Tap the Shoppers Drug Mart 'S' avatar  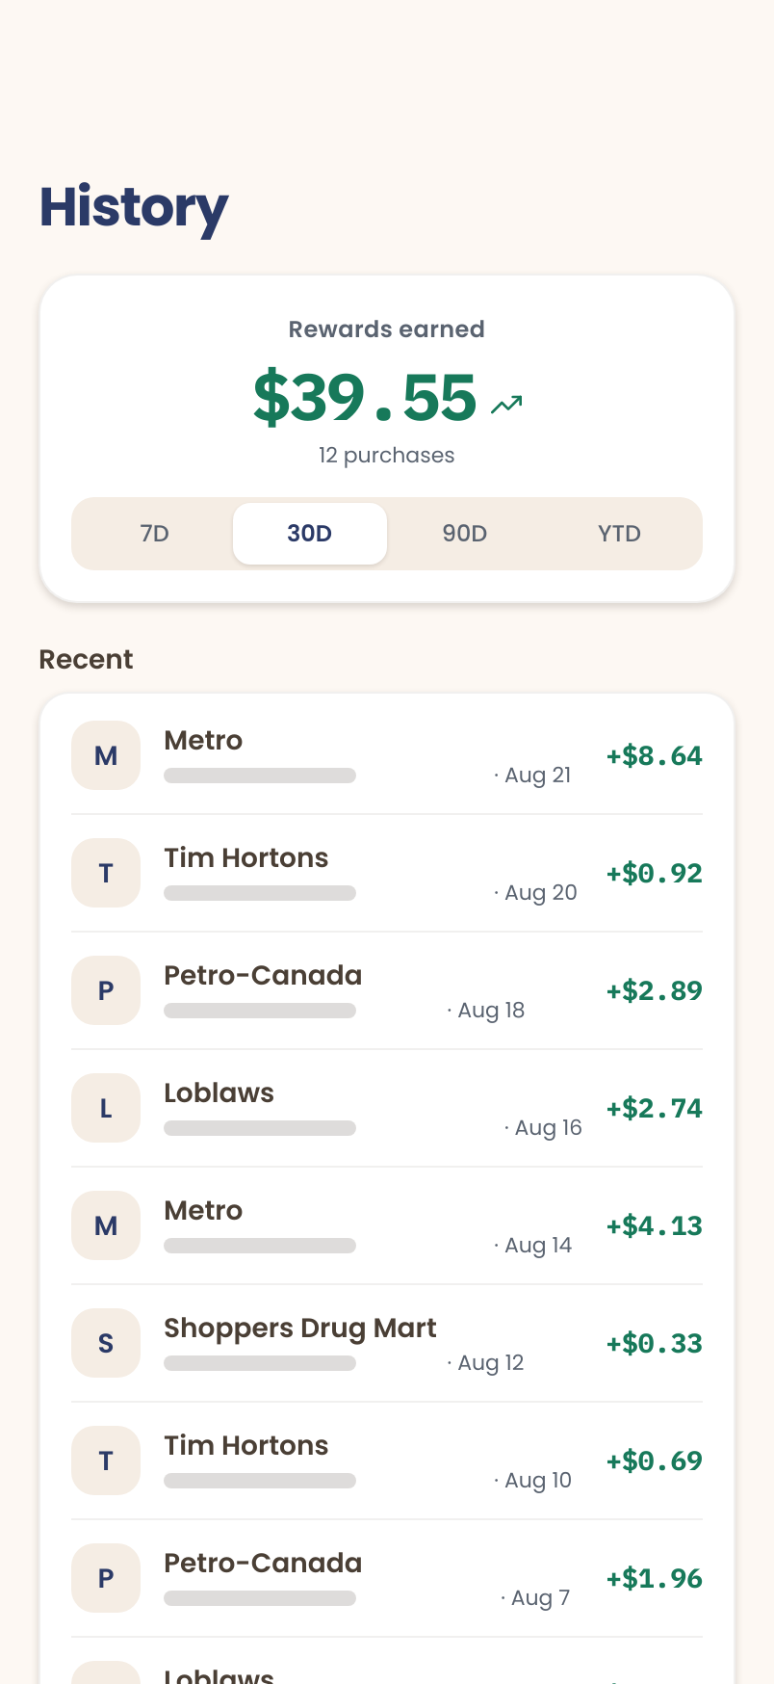click(x=106, y=1343)
